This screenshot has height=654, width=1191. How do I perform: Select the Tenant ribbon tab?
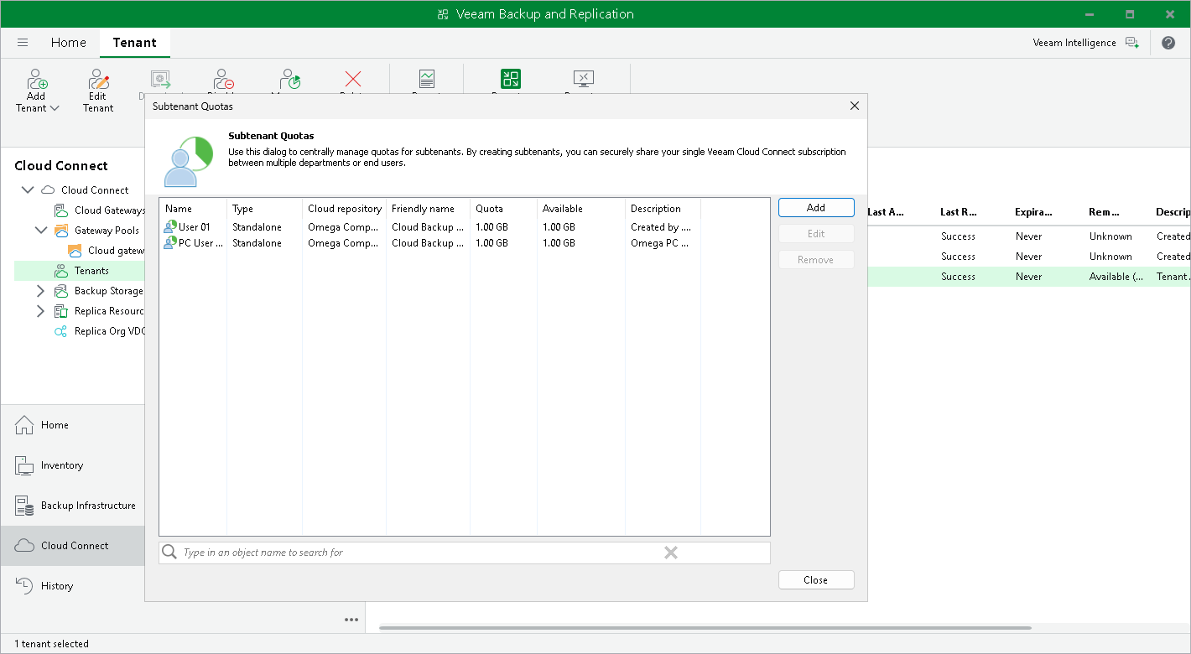(x=134, y=43)
